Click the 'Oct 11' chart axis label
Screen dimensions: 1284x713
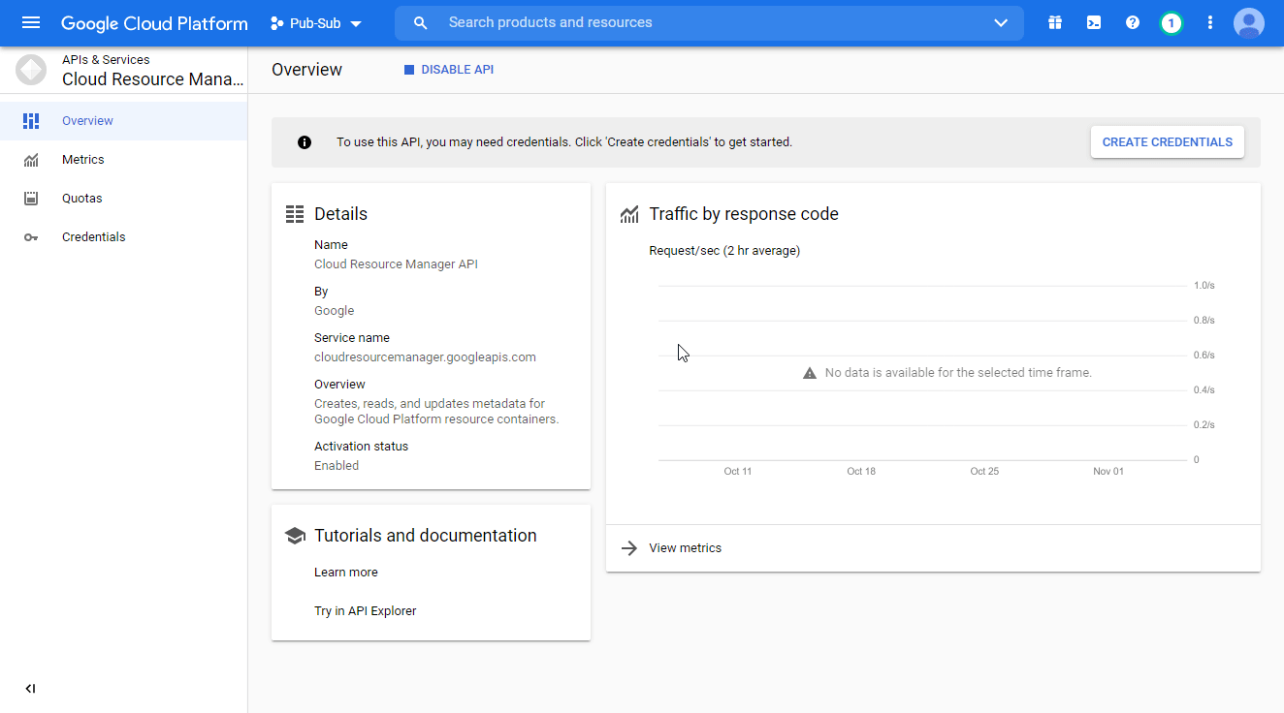click(x=738, y=472)
